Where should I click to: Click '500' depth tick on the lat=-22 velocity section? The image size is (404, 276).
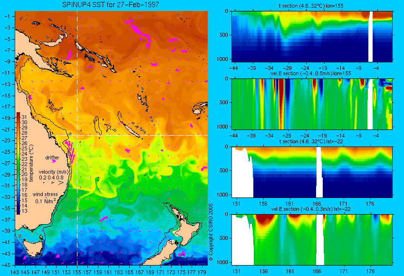[x=224, y=238]
